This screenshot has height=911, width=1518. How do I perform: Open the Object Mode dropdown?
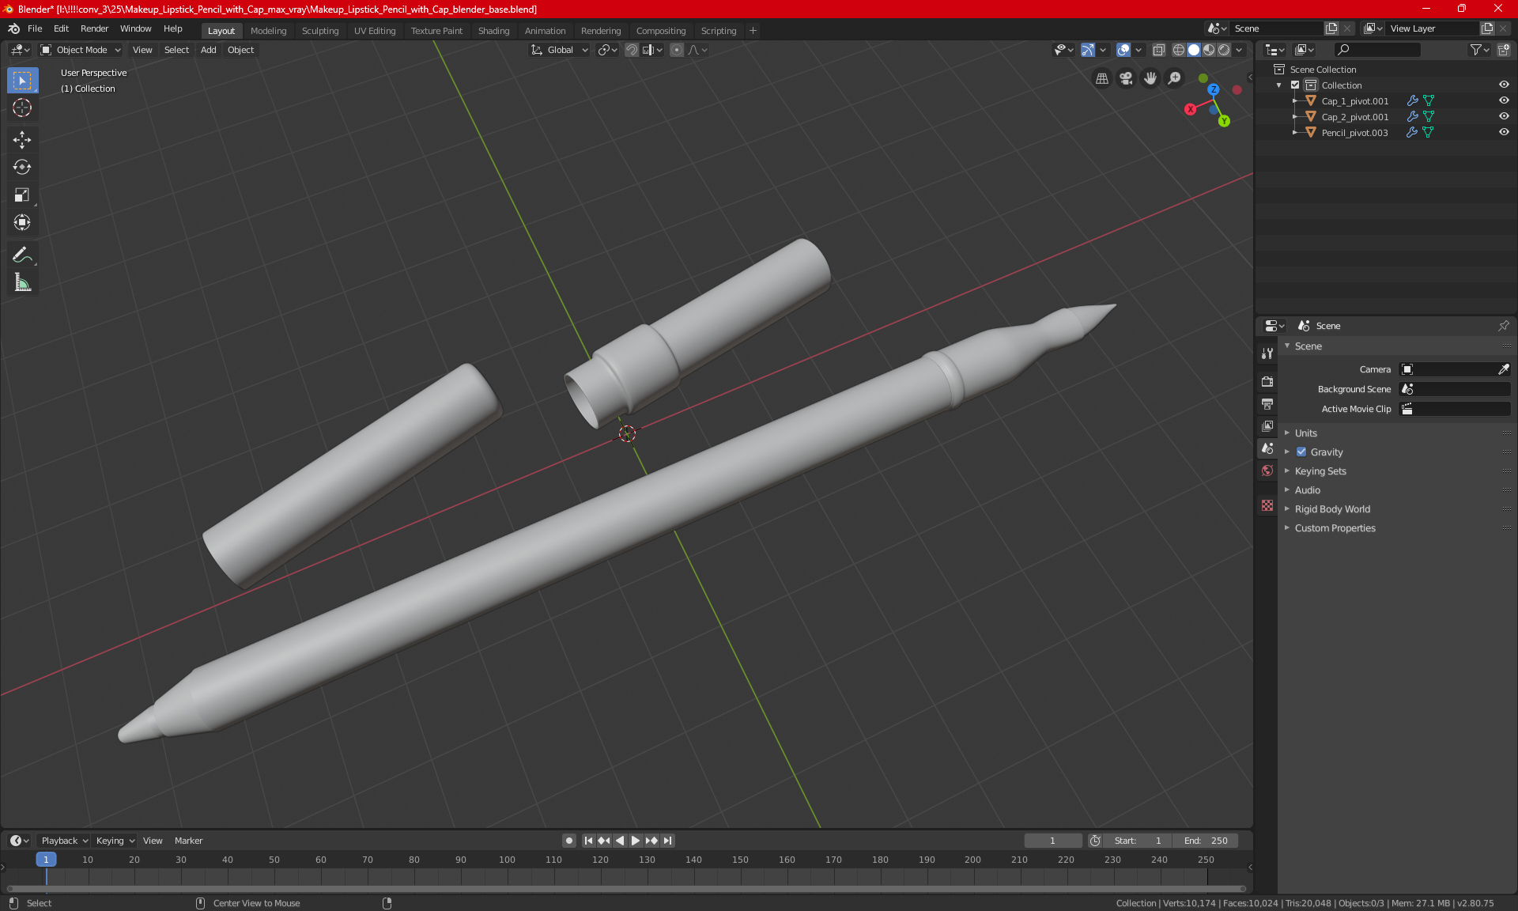pyautogui.click(x=81, y=50)
